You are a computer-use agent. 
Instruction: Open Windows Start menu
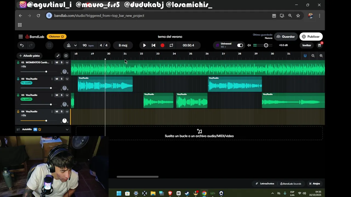[x=119, y=193]
